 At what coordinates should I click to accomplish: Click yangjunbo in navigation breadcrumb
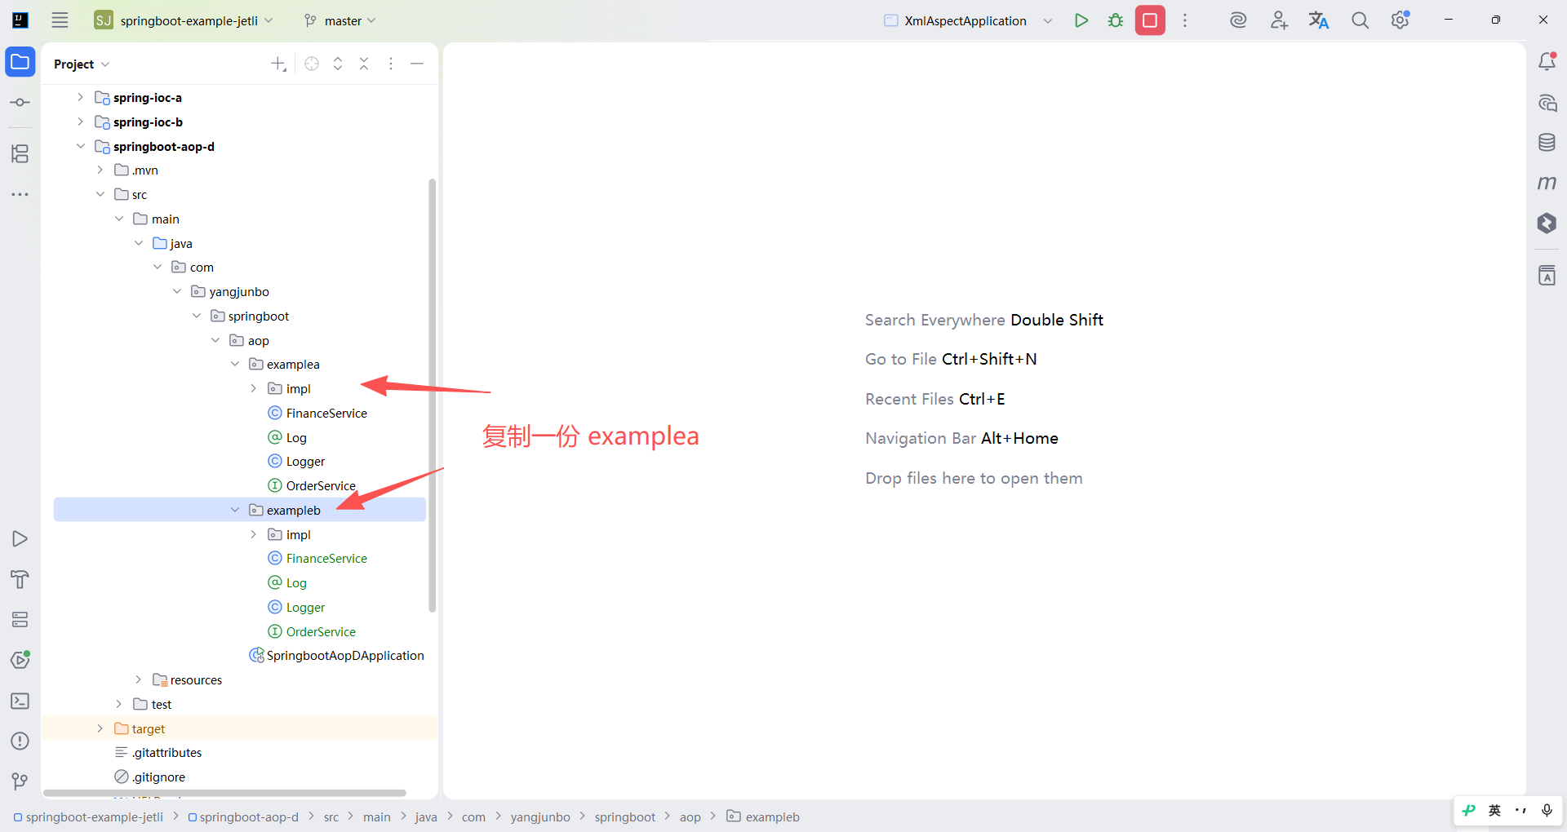(x=540, y=817)
